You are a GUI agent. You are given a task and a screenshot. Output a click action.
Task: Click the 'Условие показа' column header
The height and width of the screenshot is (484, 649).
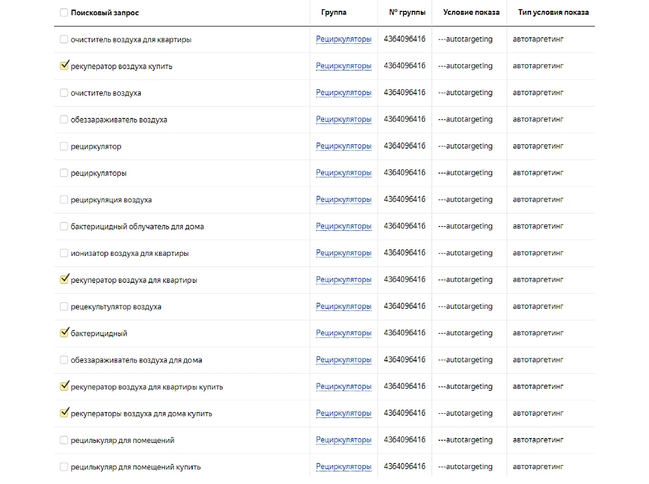click(x=471, y=12)
